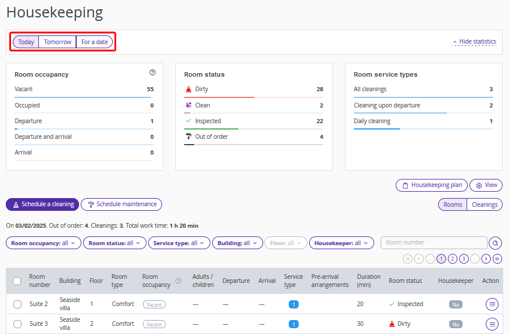Open action menu for Suite 2 row
This screenshot has width=509, height=334.
click(492, 304)
